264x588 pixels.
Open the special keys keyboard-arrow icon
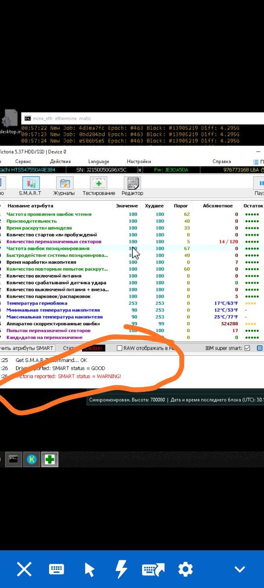click(153, 570)
